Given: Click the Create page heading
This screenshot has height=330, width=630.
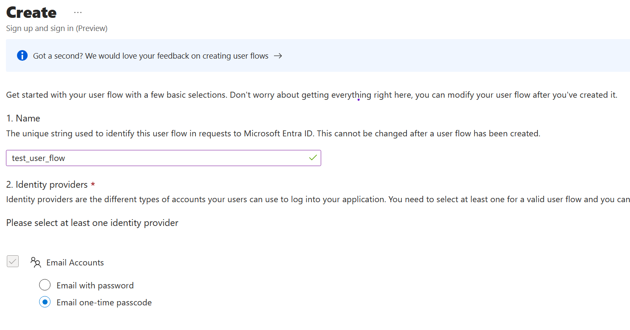Looking at the screenshot, I should point(31,12).
